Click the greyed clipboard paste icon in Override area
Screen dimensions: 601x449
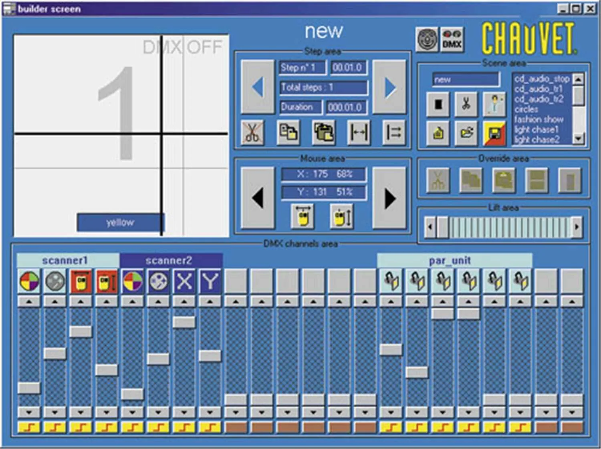[504, 180]
